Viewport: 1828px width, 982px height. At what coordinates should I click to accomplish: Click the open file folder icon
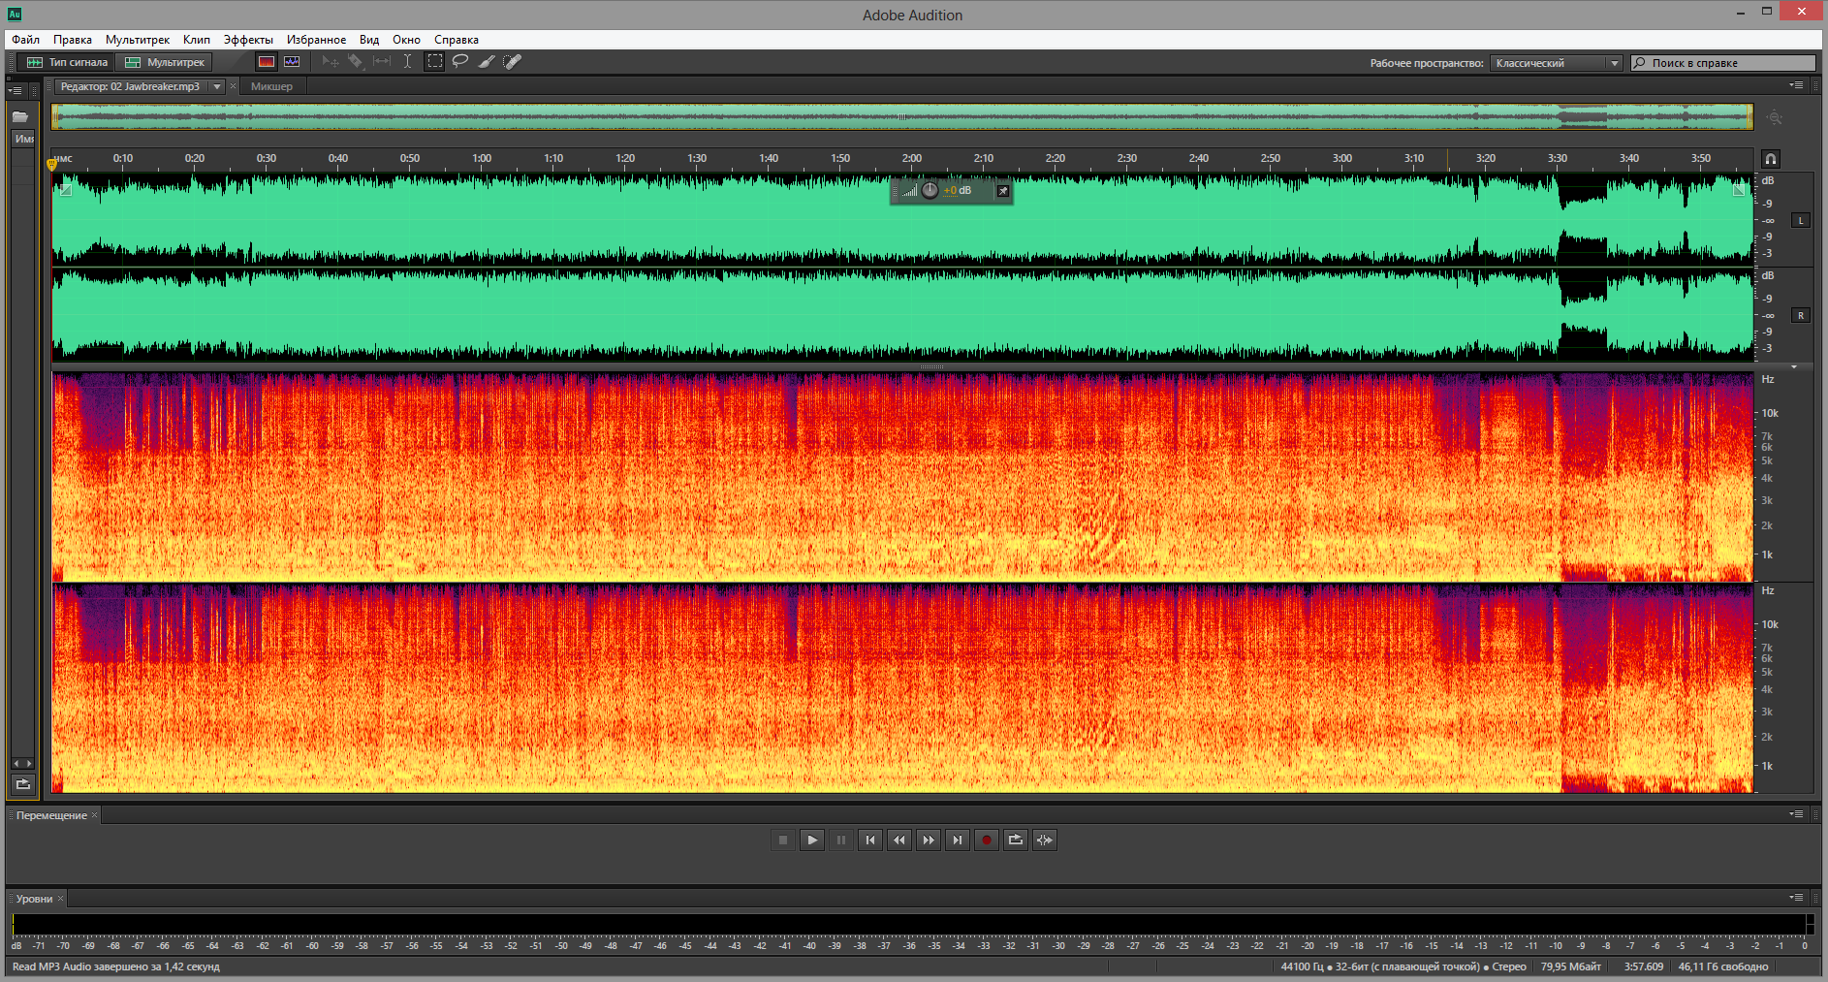click(x=20, y=116)
